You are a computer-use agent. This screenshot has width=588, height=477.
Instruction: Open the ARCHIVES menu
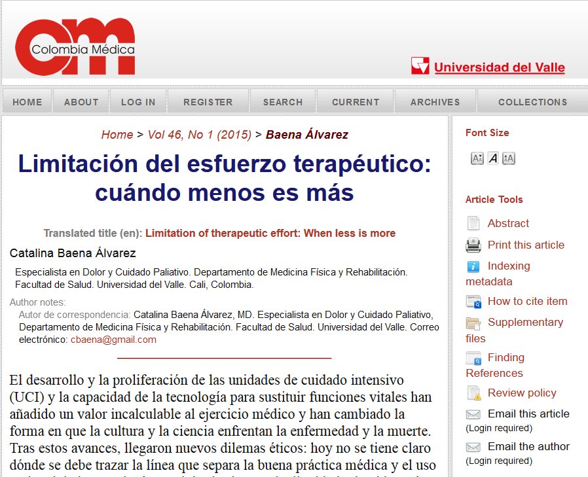[x=435, y=101]
